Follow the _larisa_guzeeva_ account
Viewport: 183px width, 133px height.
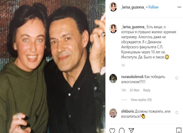[x=153, y=7]
